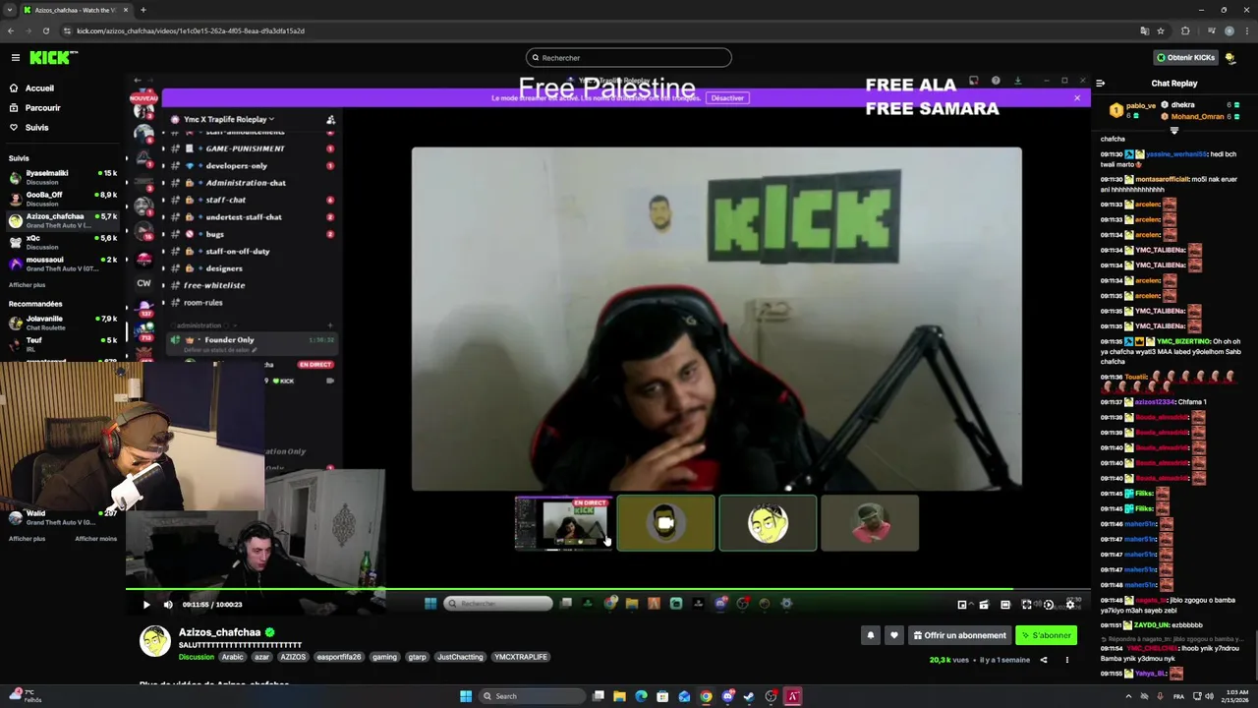Collapse the Chat Replay panel
Viewport: 1258px width, 708px height.
[x=1101, y=84]
